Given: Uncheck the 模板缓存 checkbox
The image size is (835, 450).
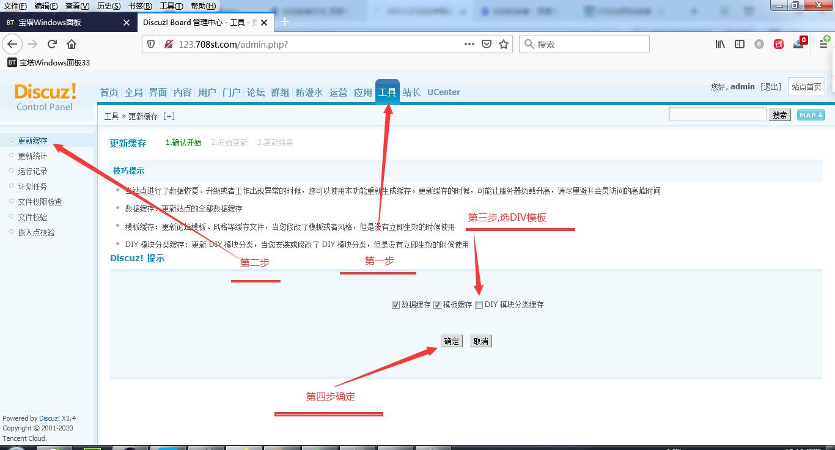Looking at the screenshot, I should (x=437, y=304).
